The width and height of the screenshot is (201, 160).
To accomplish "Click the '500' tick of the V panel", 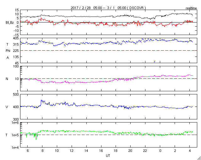I will pyautogui.click(x=16, y=95).
